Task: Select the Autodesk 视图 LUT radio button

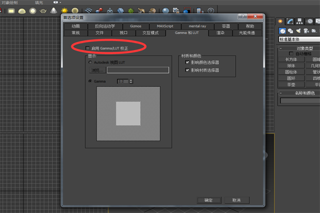Action: [x=90, y=62]
